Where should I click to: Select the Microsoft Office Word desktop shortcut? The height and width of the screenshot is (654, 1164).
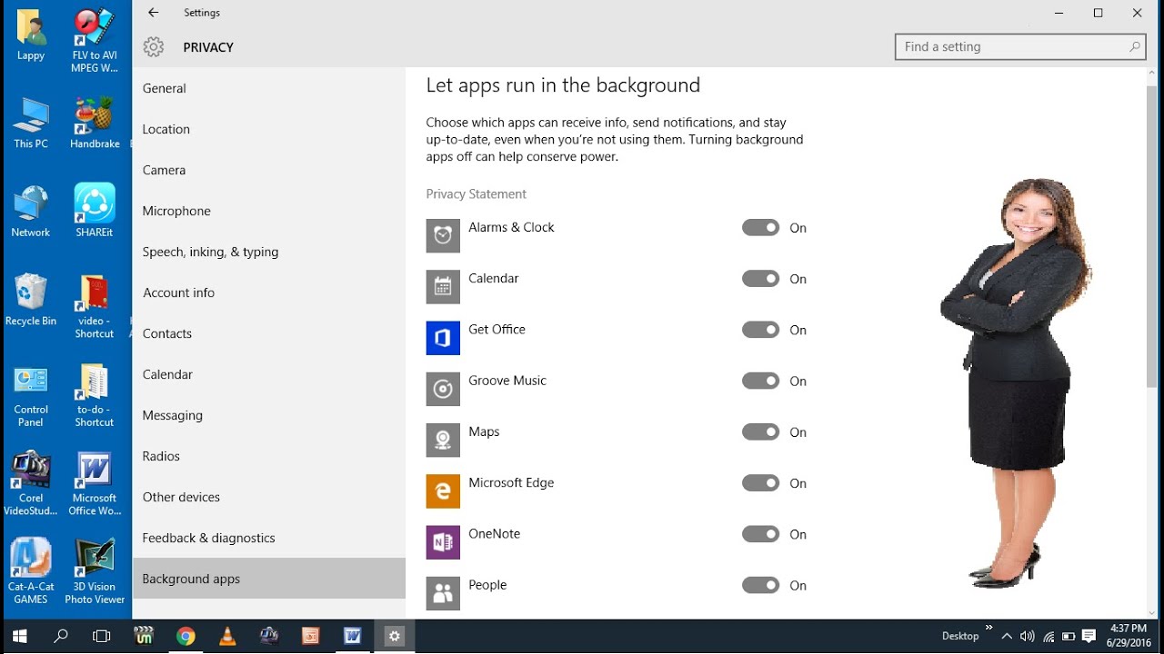pos(95,484)
